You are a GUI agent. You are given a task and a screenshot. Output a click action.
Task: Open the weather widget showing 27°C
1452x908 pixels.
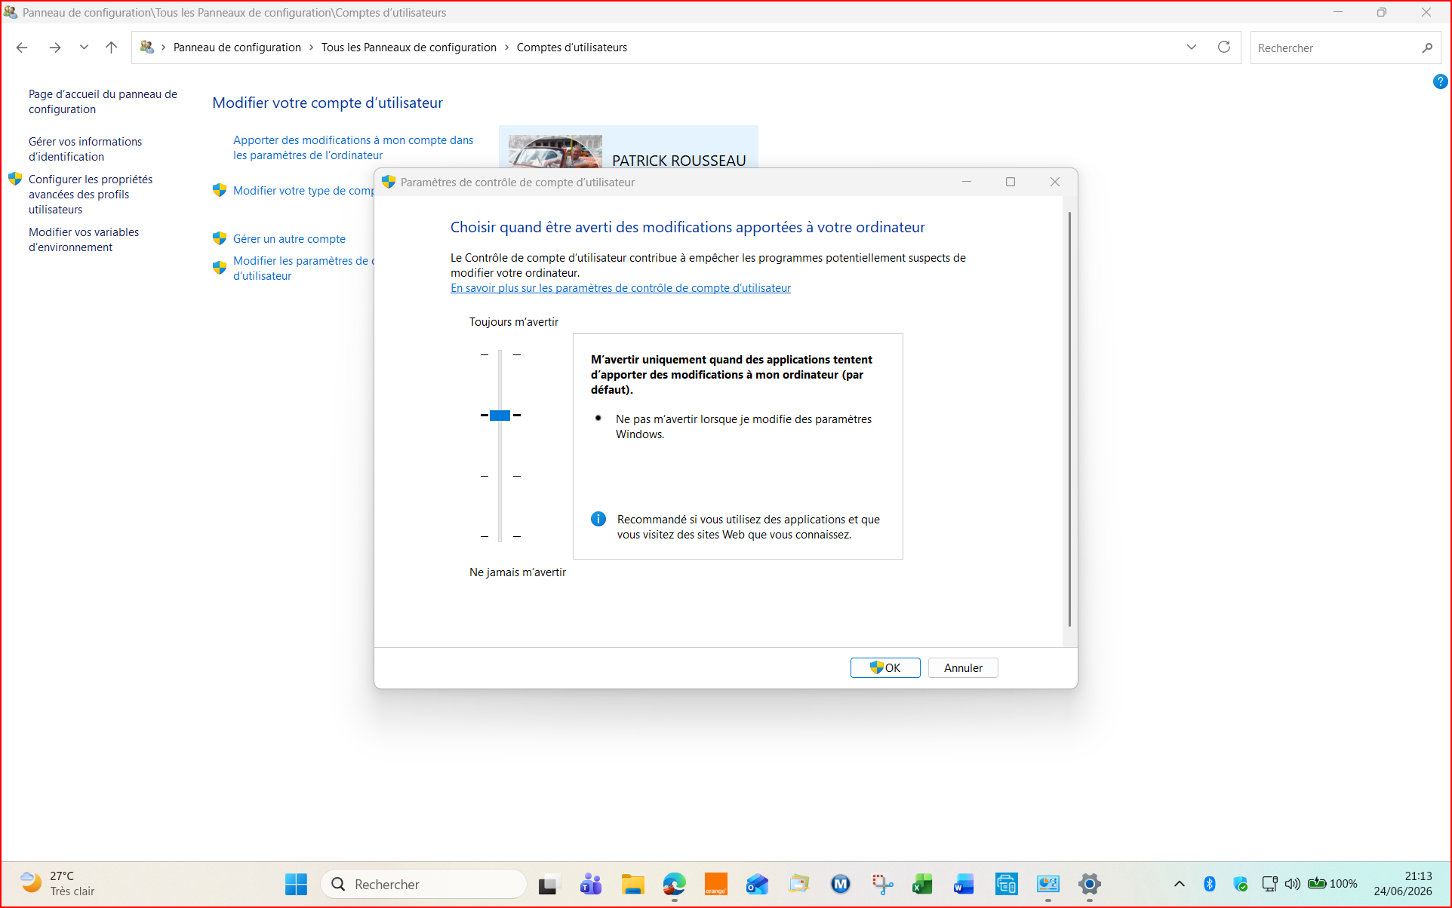point(58,884)
